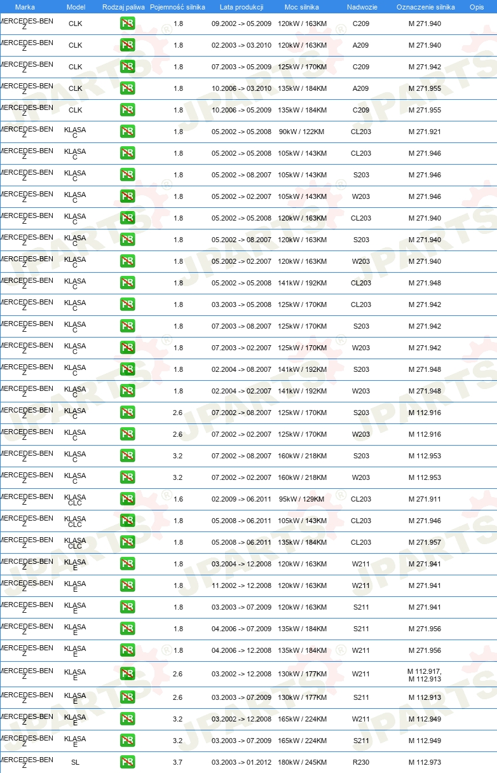This screenshot has height=773, width=497.
Task: Click the Lata produkcji column header
Action: (242, 7)
